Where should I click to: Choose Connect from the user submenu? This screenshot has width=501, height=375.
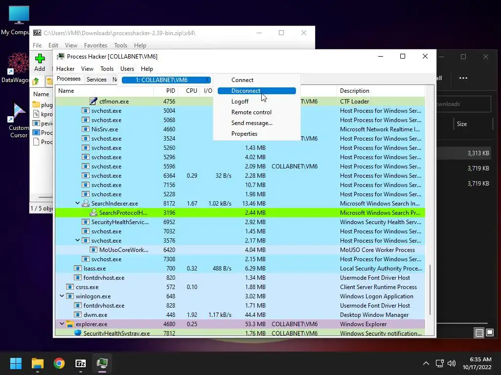256,80
